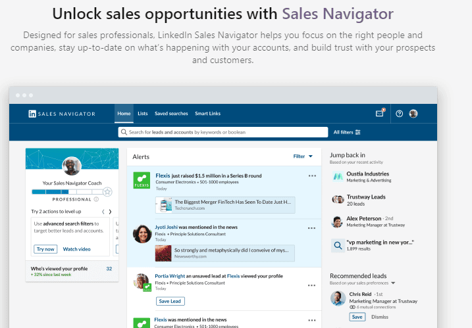Click Portia Wright's profile photo
The height and width of the screenshot is (328, 472).
tap(142, 281)
